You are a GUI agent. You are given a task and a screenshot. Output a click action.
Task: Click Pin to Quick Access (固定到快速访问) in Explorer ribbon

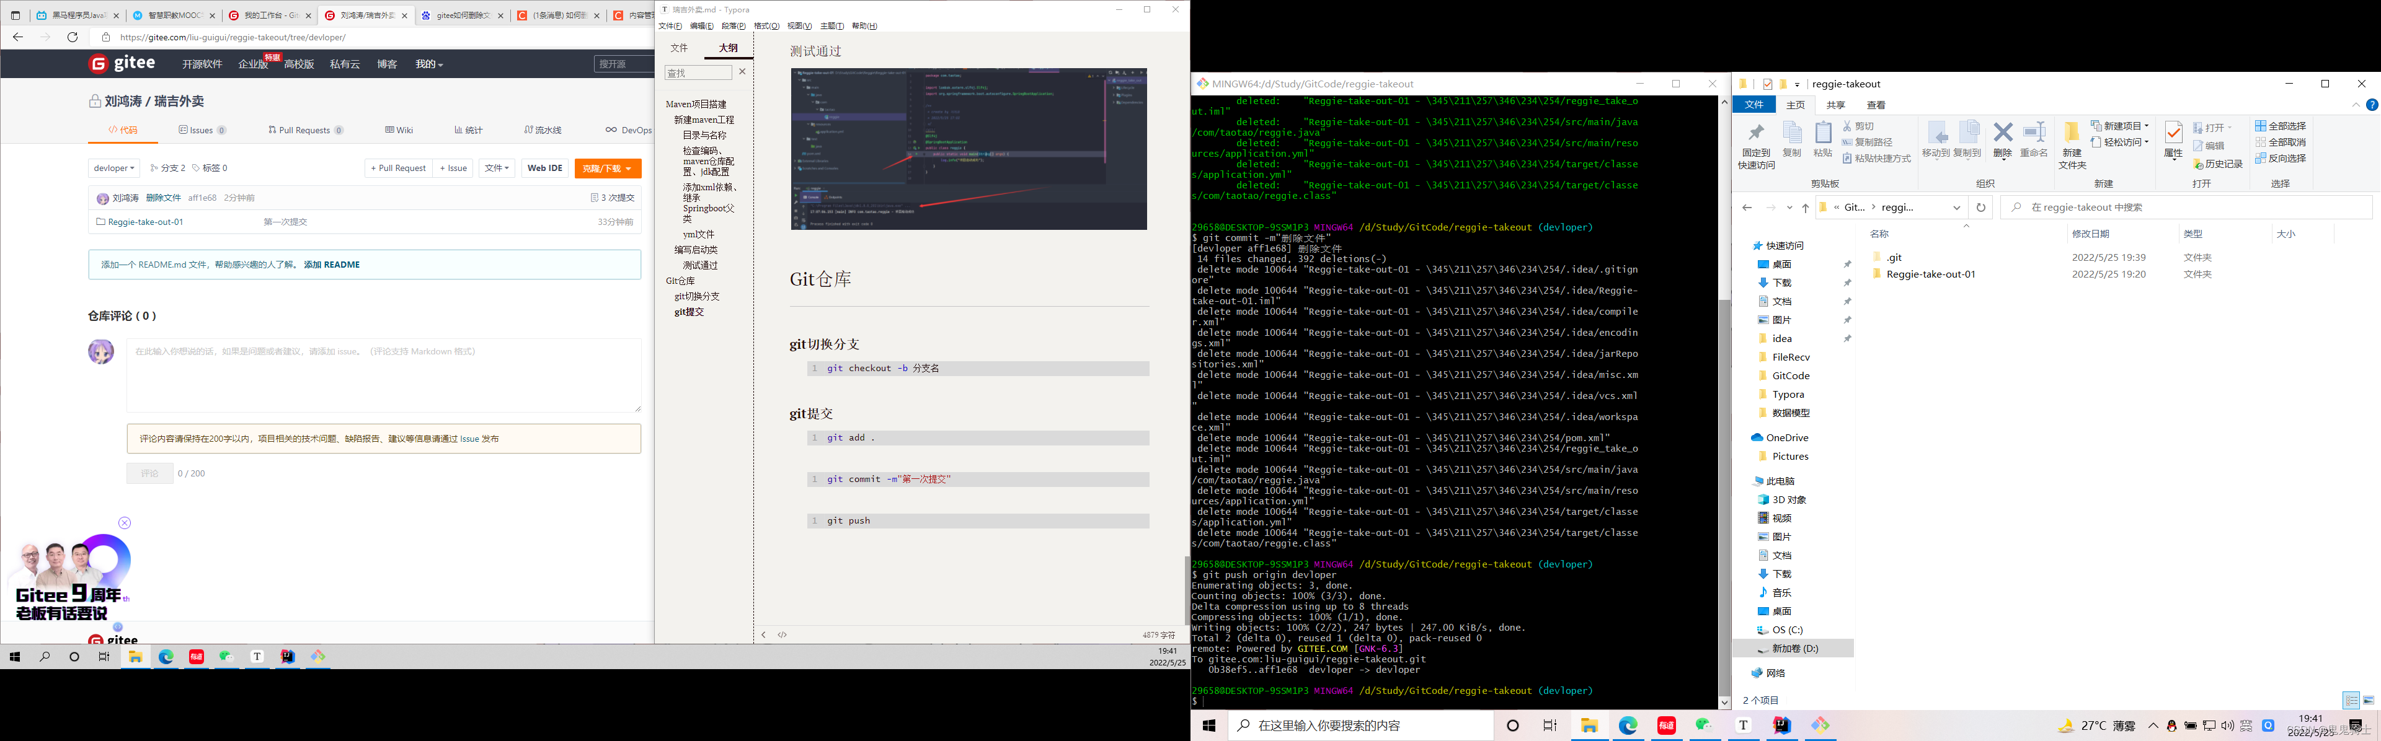point(1755,145)
